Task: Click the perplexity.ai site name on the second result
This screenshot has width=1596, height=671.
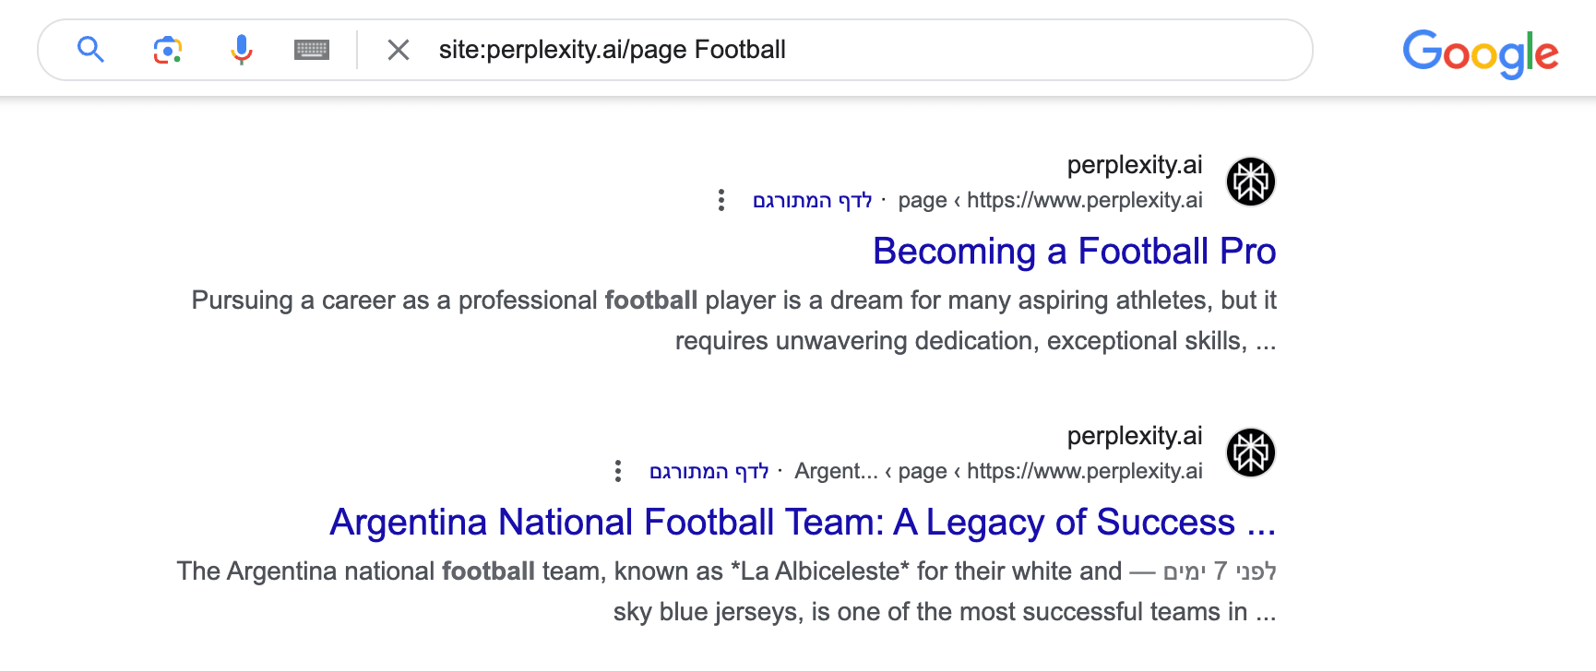Action: pos(1135,436)
